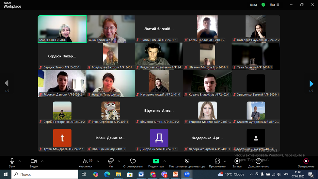
Task: Click muted mic icon on Голубцова Вікторія tile
Action: [x=89, y=67]
